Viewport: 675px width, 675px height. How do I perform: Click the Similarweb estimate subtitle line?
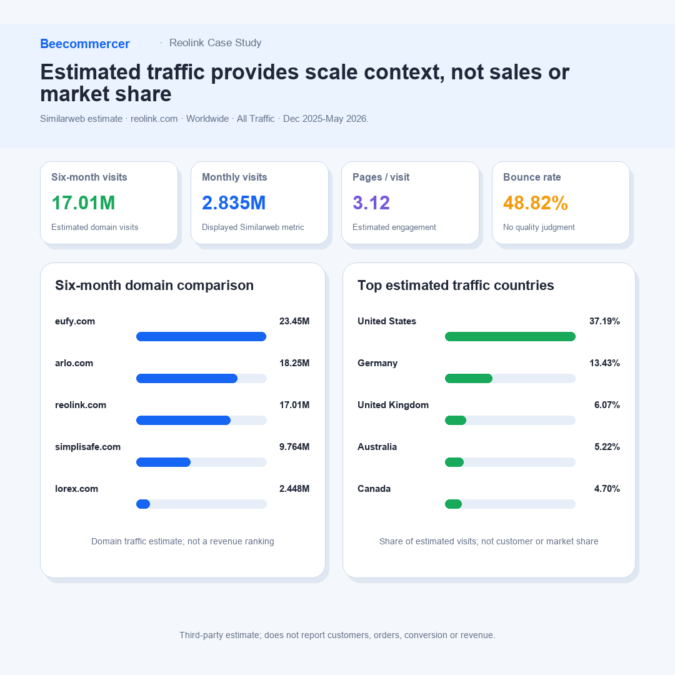tap(204, 119)
